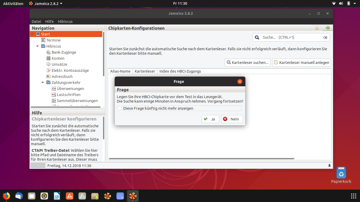
Task: Open Ubuntu Software from the dock
Action: tap(70, 196)
